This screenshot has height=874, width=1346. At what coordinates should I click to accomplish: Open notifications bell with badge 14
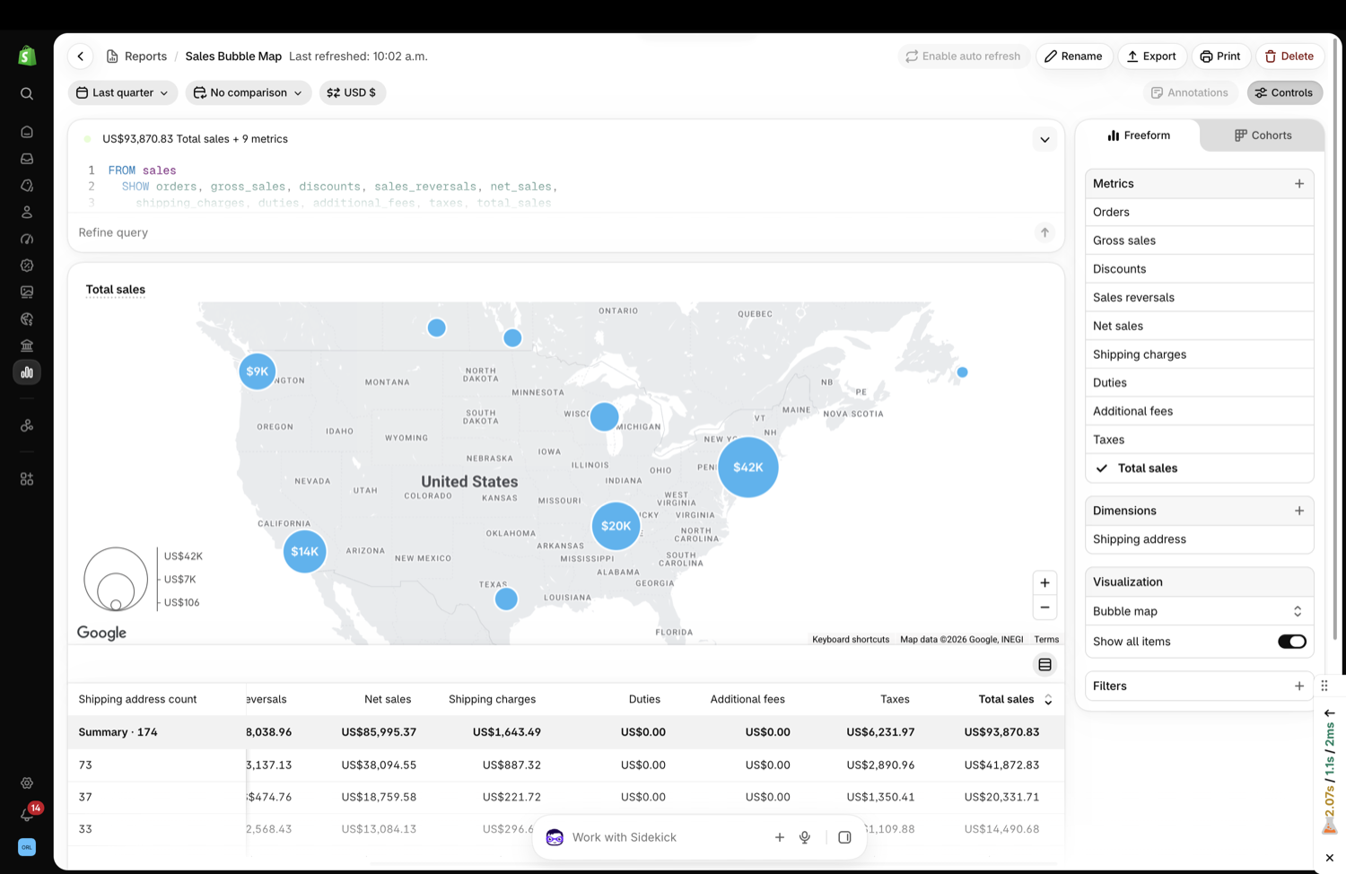coord(27,814)
